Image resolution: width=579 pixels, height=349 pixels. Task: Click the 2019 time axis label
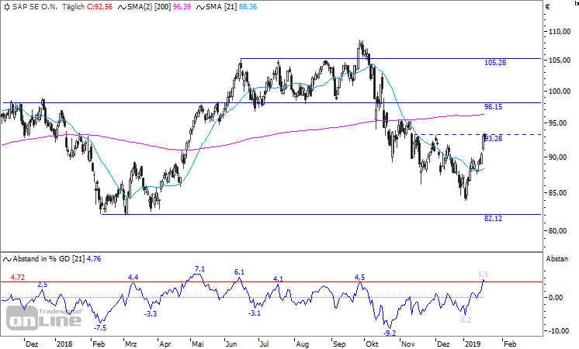point(473,344)
